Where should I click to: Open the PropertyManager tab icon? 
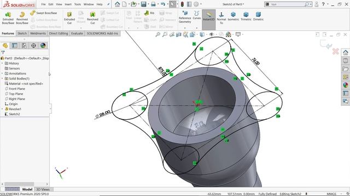tap(15, 46)
